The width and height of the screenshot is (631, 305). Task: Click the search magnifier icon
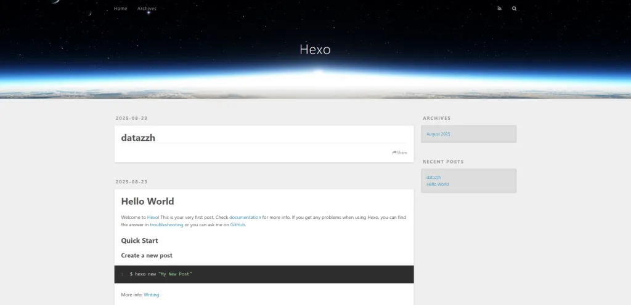coord(515,9)
